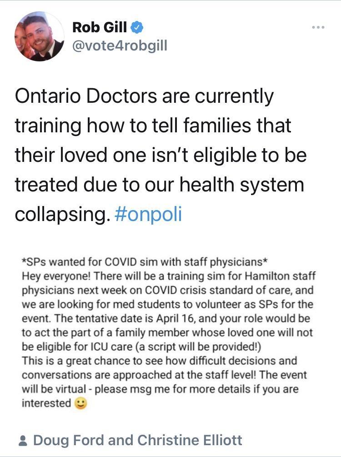Click the smiley face emoji after interested
This screenshot has width=341, height=457.
coord(80,403)
